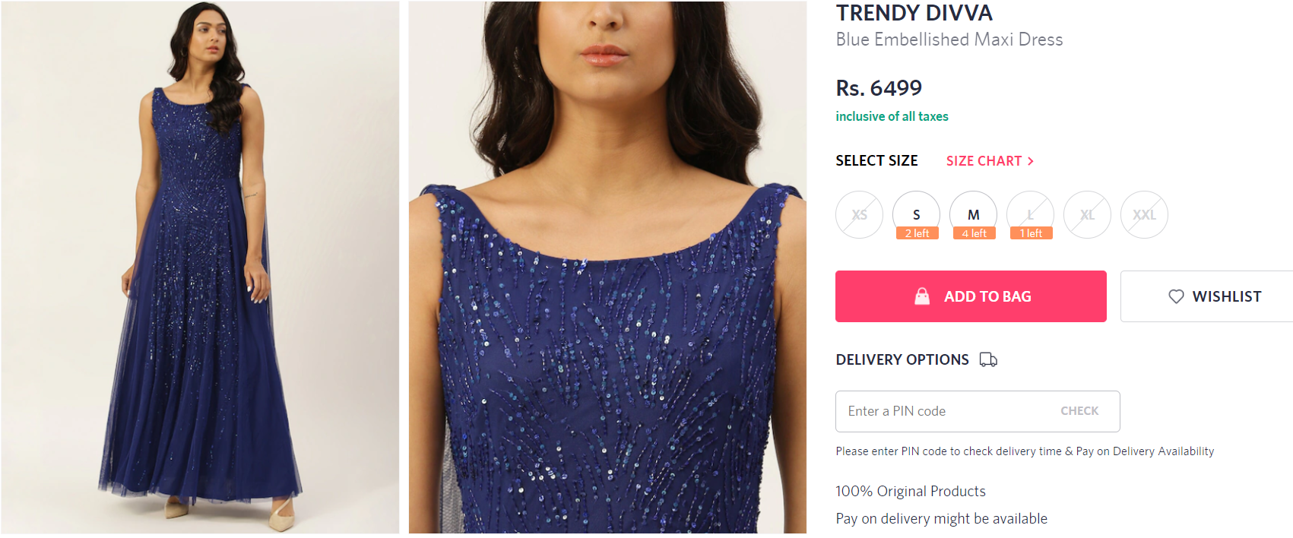Click the ADD TO BAG button
Image resolution: width=1293 pixels, height=538 pixels.
point(971,296)
